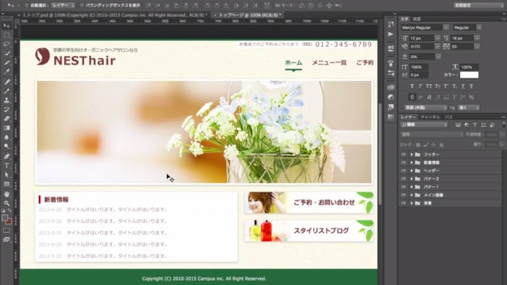The height and width of the screenshot is (285, 507).
Task: Click the red background color swatch
Action: coord(9,222)
